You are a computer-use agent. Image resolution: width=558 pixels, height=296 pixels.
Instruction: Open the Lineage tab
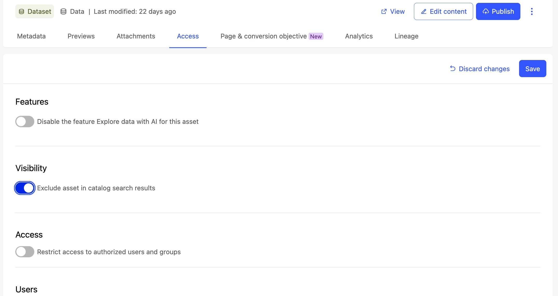pyautogui.click(x=406, y=36)
